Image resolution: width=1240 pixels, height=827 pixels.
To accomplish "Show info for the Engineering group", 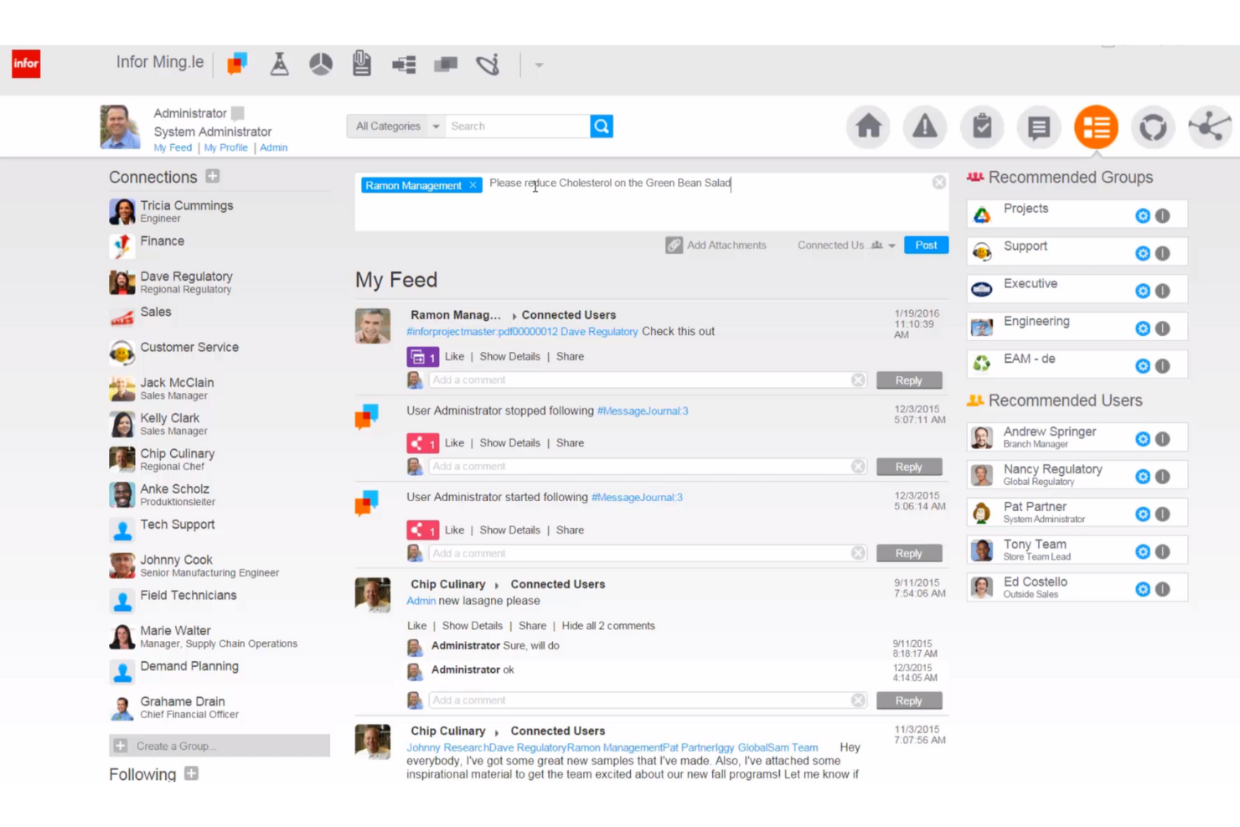I will tap(1162, 328).
